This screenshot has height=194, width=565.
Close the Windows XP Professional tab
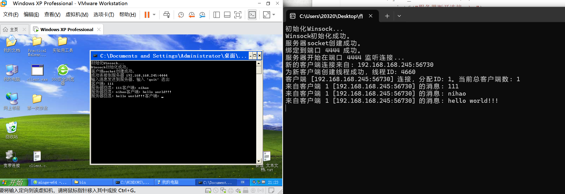(x=99, y=30)
